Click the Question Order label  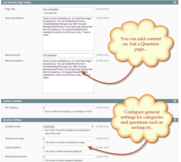[x=13, y=126]
